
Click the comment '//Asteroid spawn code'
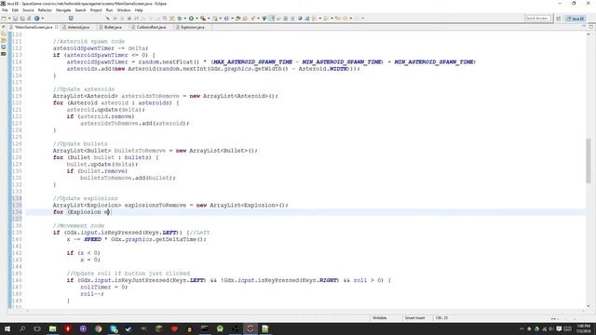(89, 41)
